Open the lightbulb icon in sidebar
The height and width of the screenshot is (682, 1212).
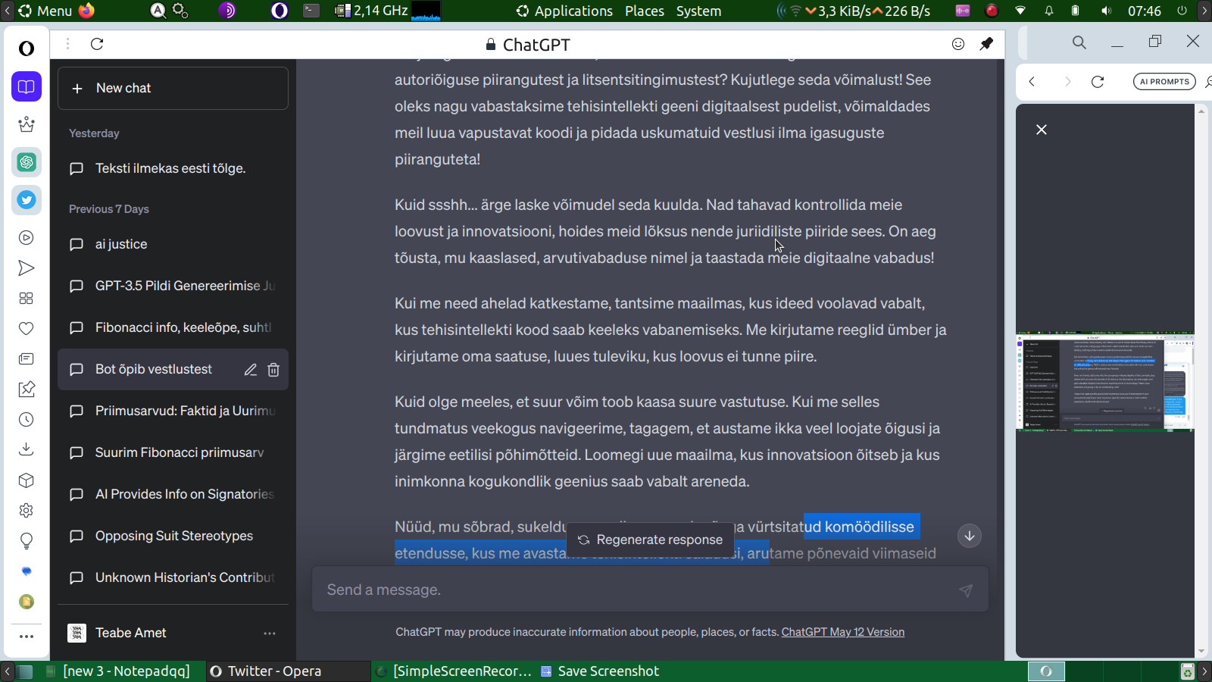(x=27, y=541)
